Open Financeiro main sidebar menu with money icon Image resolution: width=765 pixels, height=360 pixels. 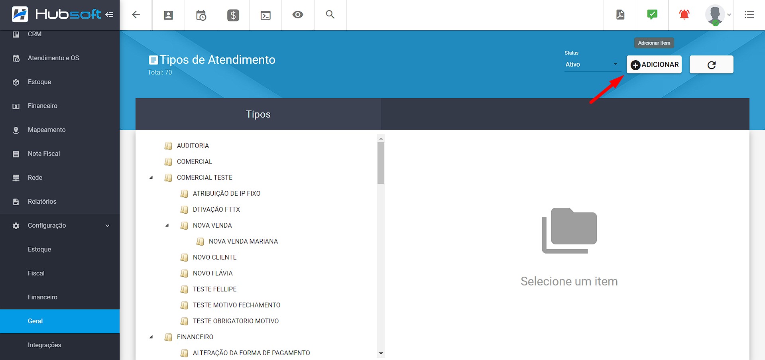click(x=60, y=106)
